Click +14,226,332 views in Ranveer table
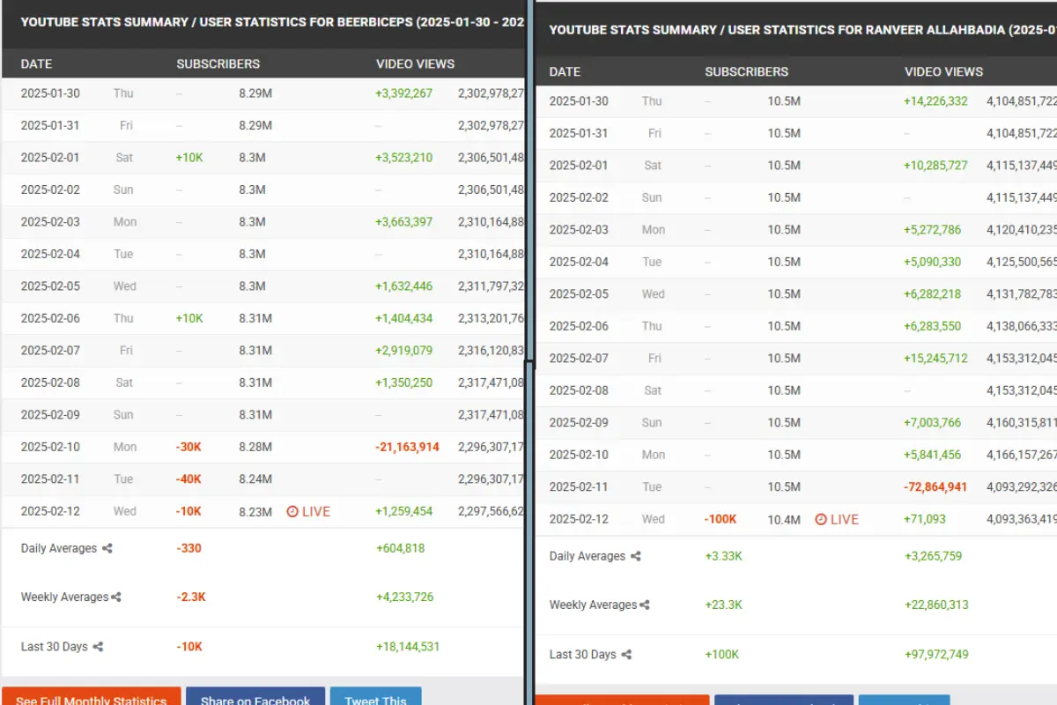 point(935,100)
